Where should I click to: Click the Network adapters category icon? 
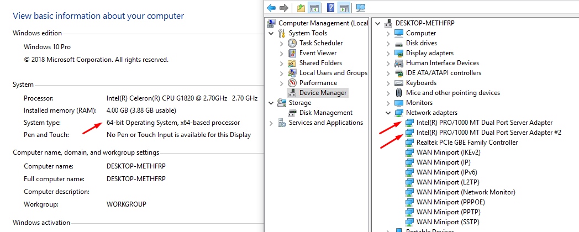399,113
